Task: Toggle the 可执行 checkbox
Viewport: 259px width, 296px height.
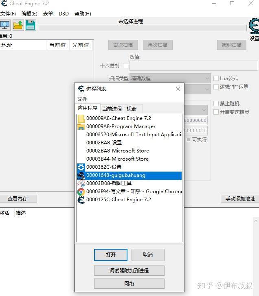Action: point(188,140)
